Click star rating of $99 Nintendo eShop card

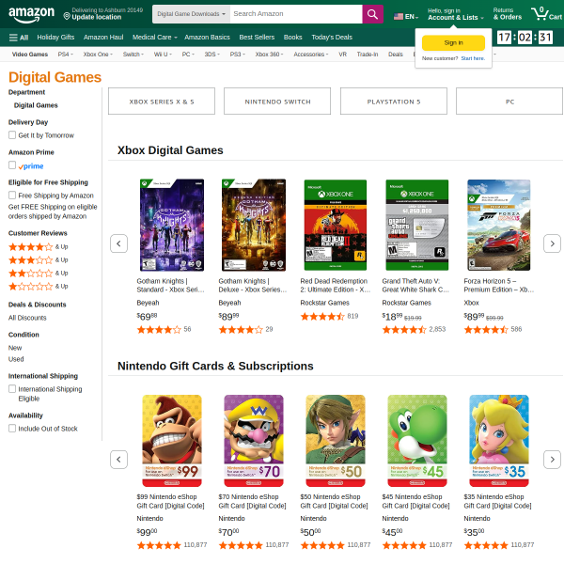[x=159, y=545]
